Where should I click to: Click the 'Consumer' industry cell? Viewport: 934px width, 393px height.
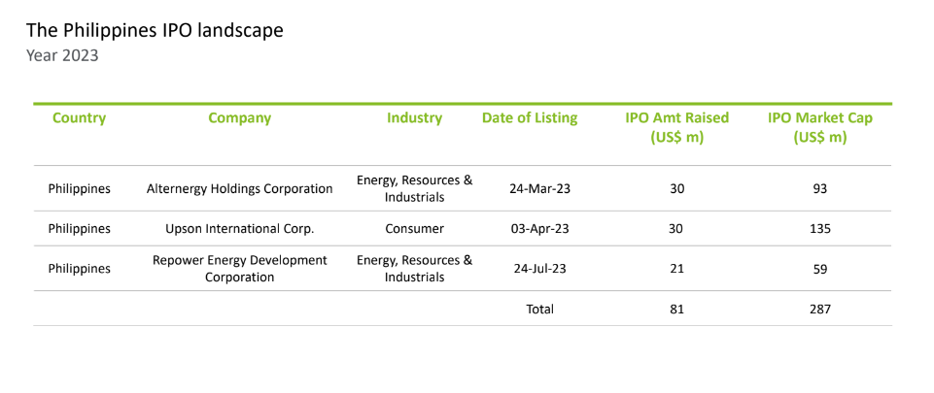click(415, 229)
